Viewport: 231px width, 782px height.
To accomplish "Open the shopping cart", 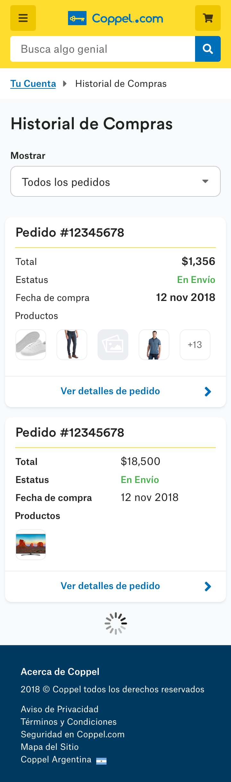I will point(208,18).
